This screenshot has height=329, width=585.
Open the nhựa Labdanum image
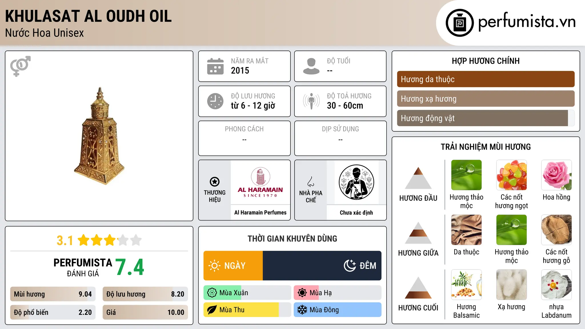556,285
